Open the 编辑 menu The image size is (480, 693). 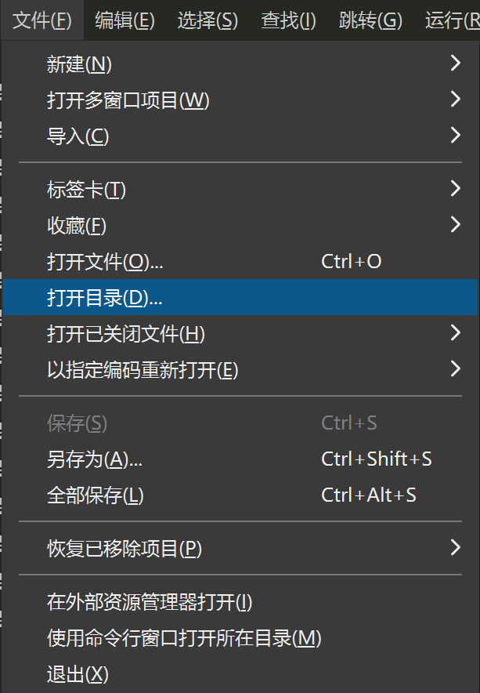coord(125,20)
